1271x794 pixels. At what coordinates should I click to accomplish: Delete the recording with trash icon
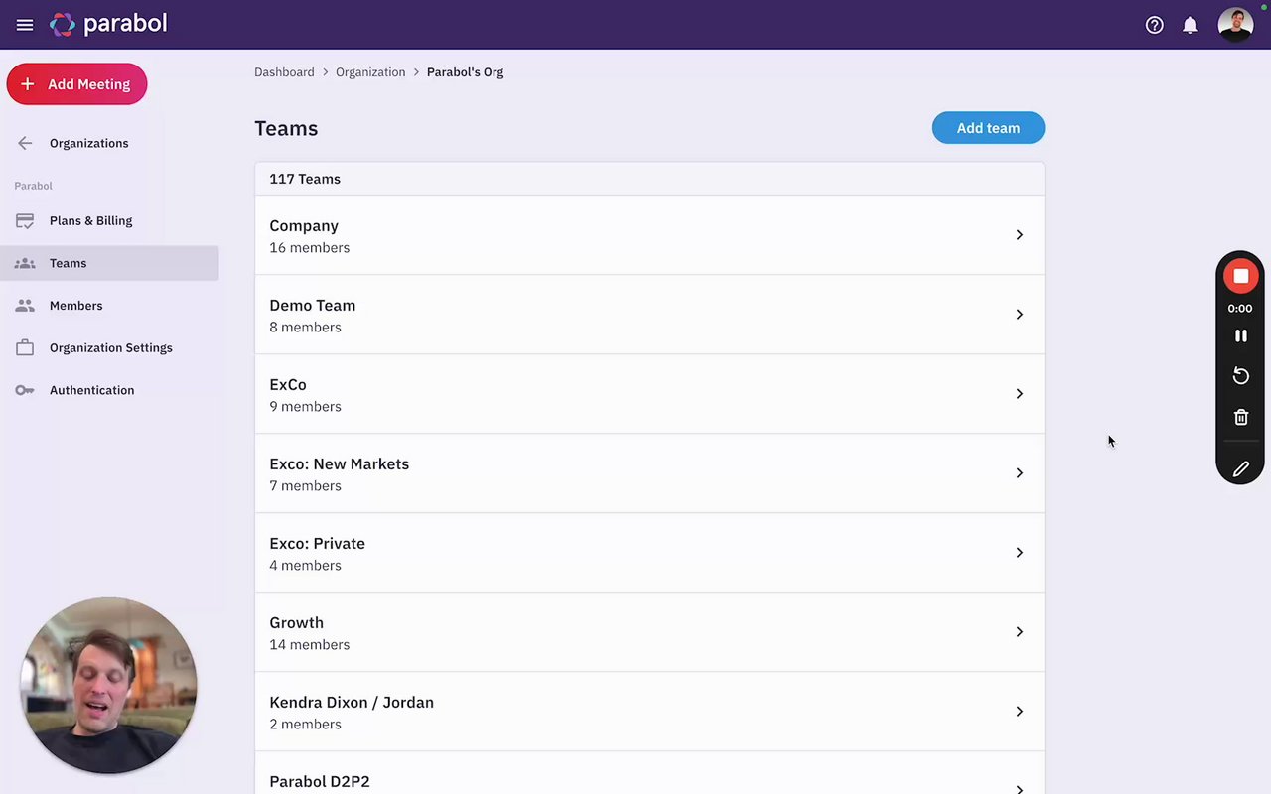1240,418
